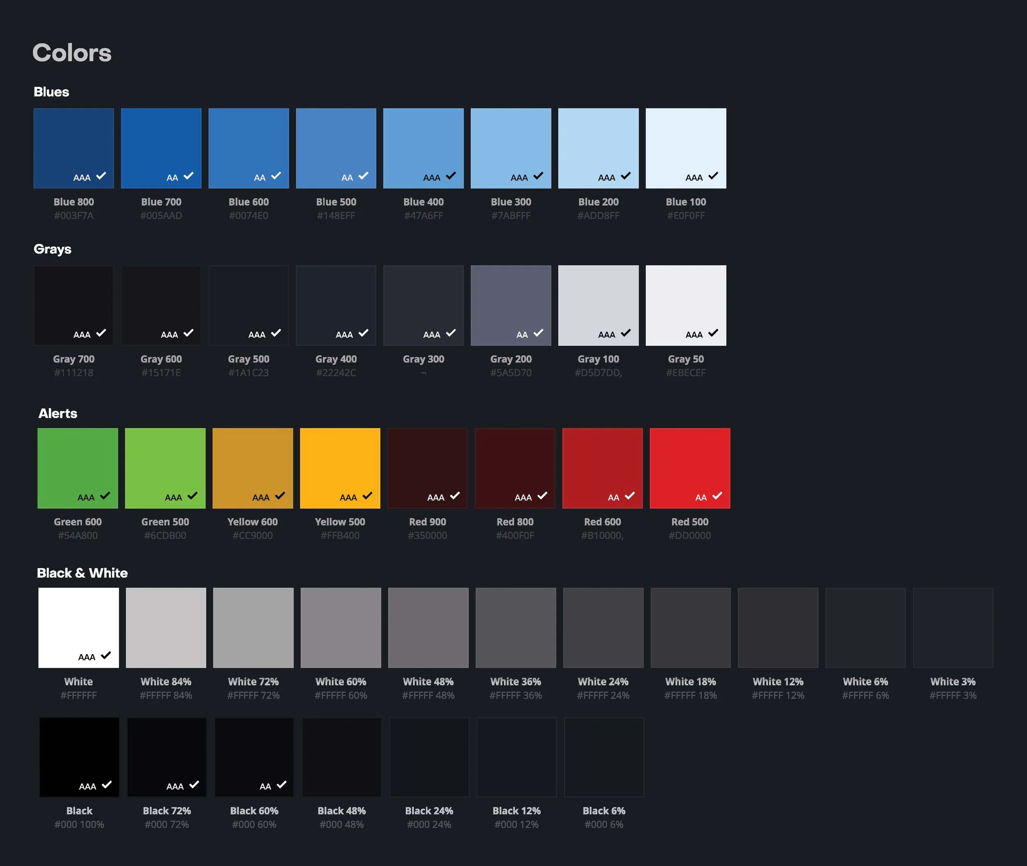Viewport: 1027px width, 866px height.
Task: Click checkmark icon on Yellow 600 swatch
Action: [280, 495]
